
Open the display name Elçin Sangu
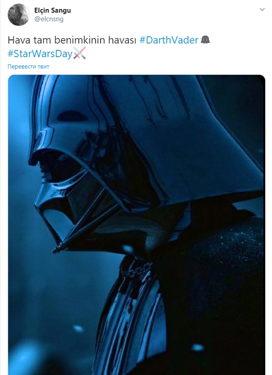53,10
